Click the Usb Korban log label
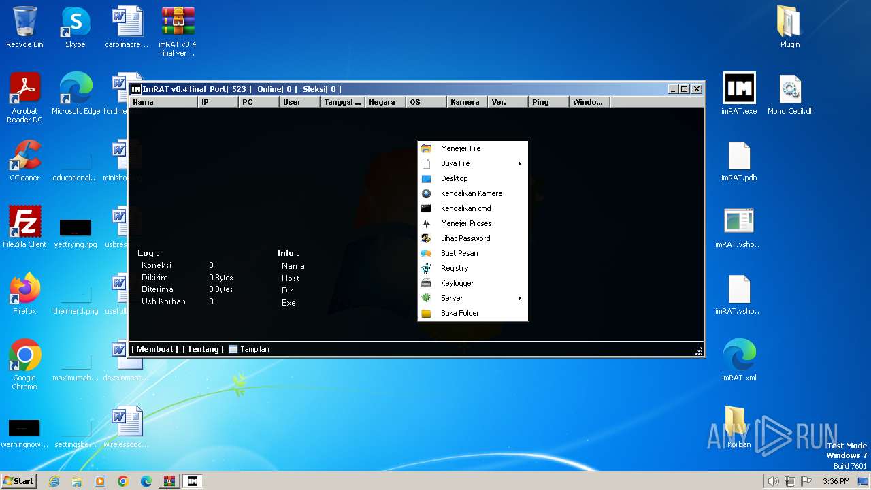871x490 pixels. pos(163,301)
